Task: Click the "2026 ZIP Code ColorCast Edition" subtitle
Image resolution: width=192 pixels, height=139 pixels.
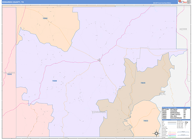Action: [162, 3]
